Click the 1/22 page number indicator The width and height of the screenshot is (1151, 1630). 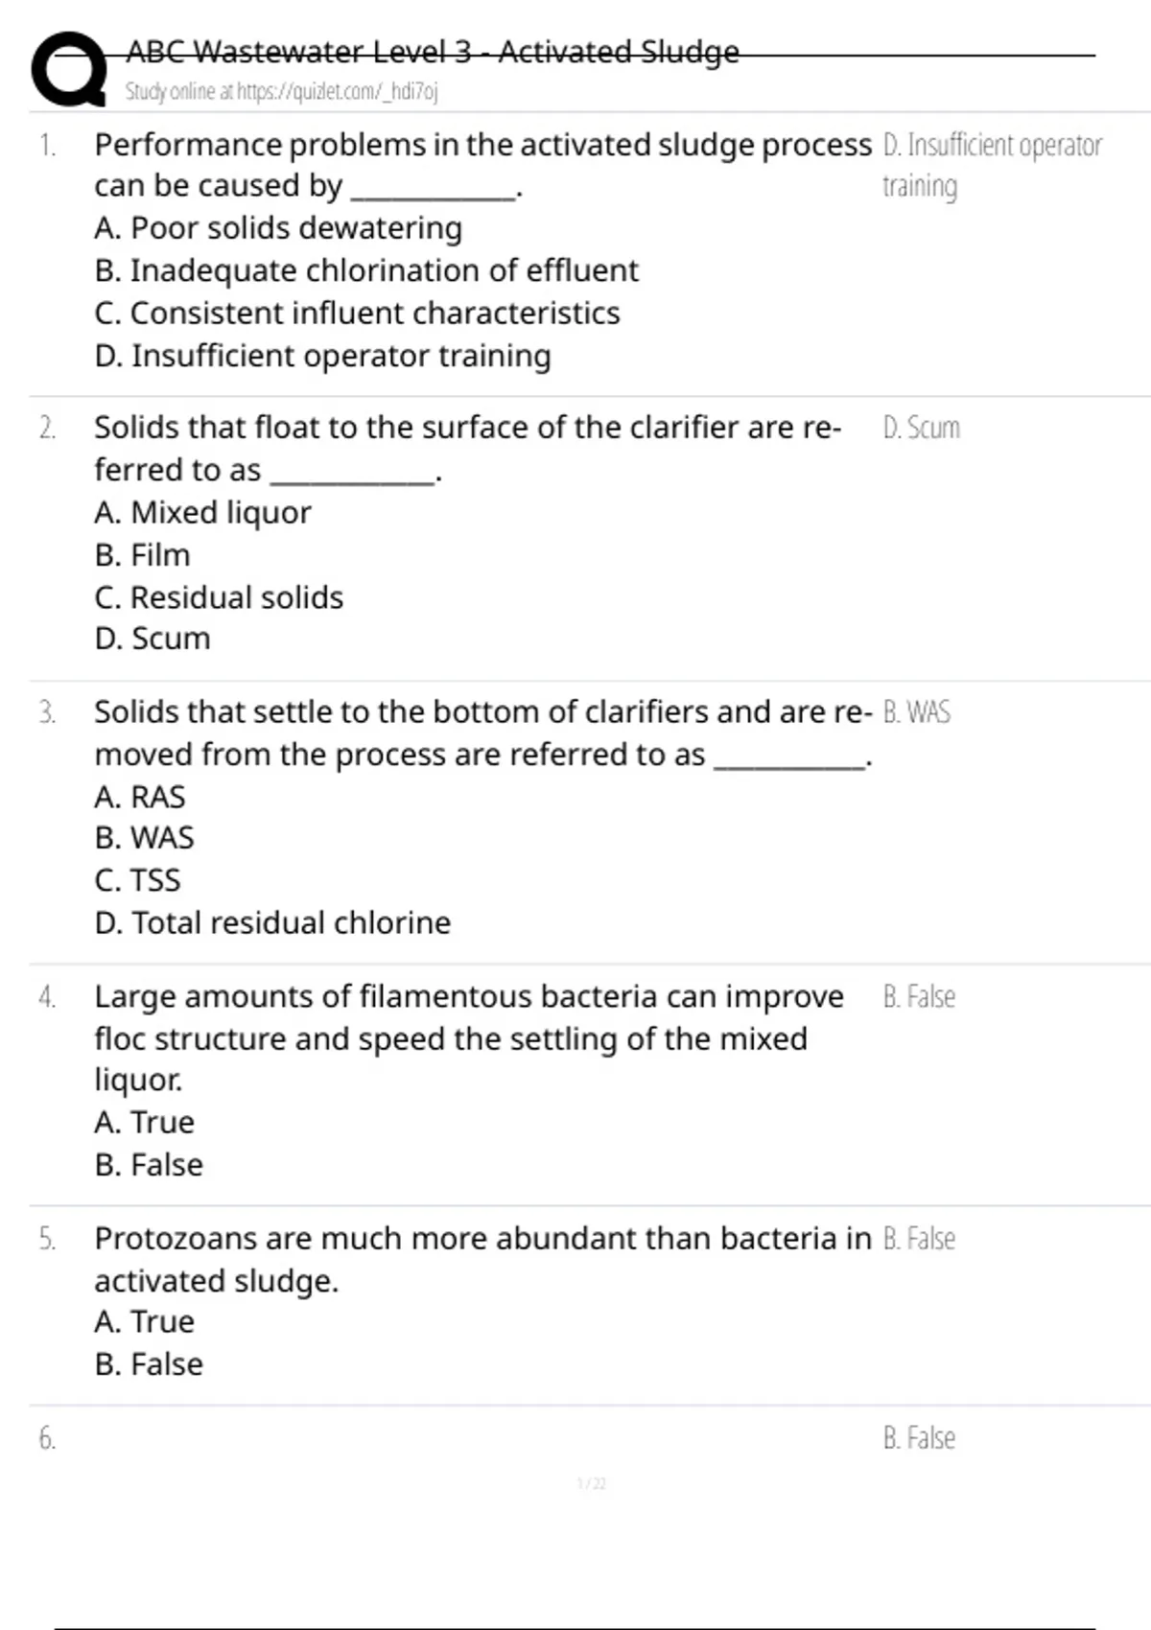tap(592, 1484)
